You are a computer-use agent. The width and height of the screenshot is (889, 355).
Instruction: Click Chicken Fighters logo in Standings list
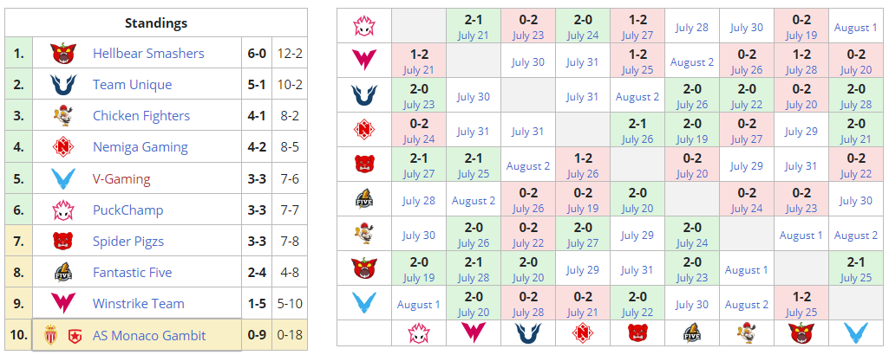click(x=62, y=116)
